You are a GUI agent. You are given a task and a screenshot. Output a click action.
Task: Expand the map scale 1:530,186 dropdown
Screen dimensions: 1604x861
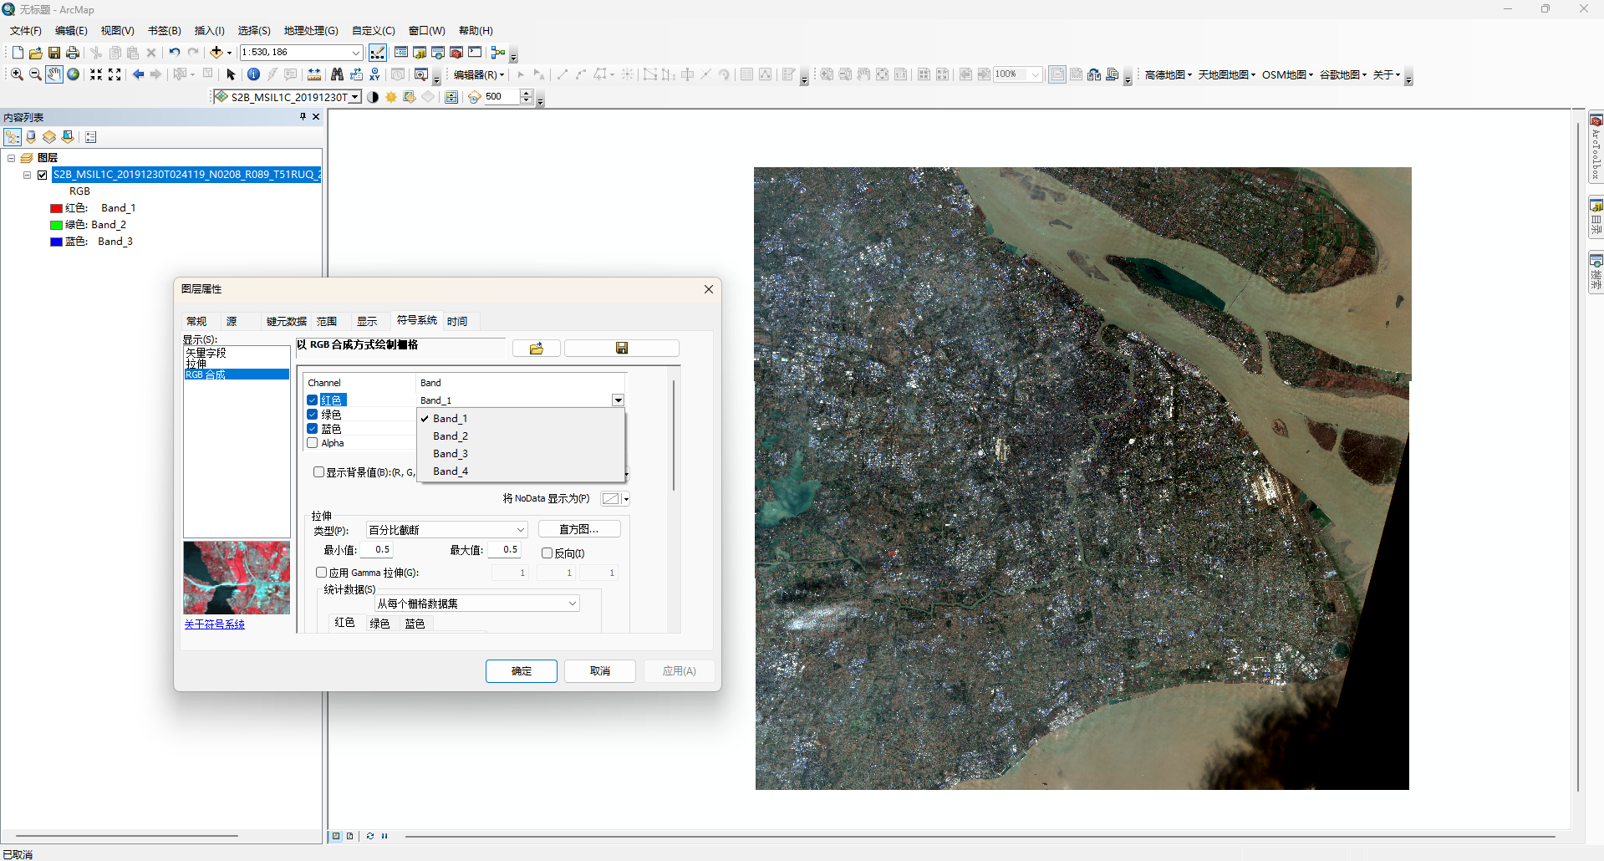[356, 53]
